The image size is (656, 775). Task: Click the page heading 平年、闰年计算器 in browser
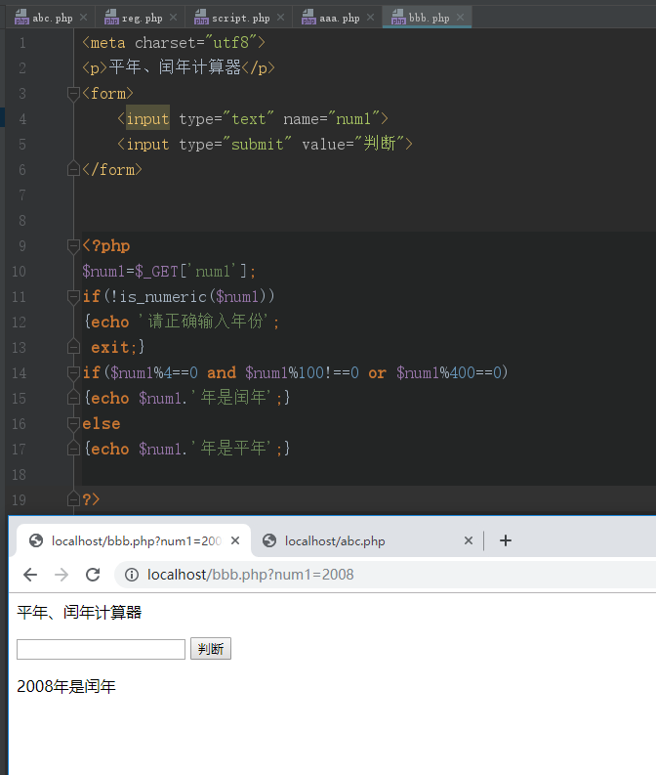(x=79, y=613)
